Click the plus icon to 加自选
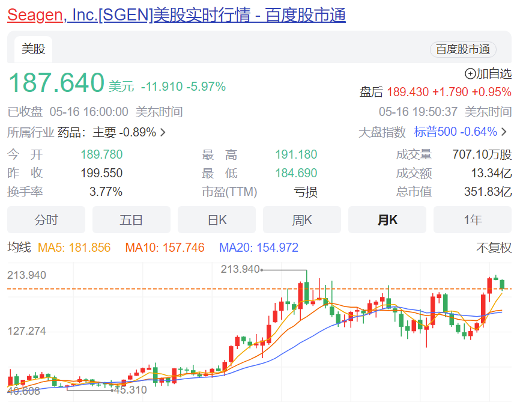Screen dimensions: 517x402 (x=470, y=74)
